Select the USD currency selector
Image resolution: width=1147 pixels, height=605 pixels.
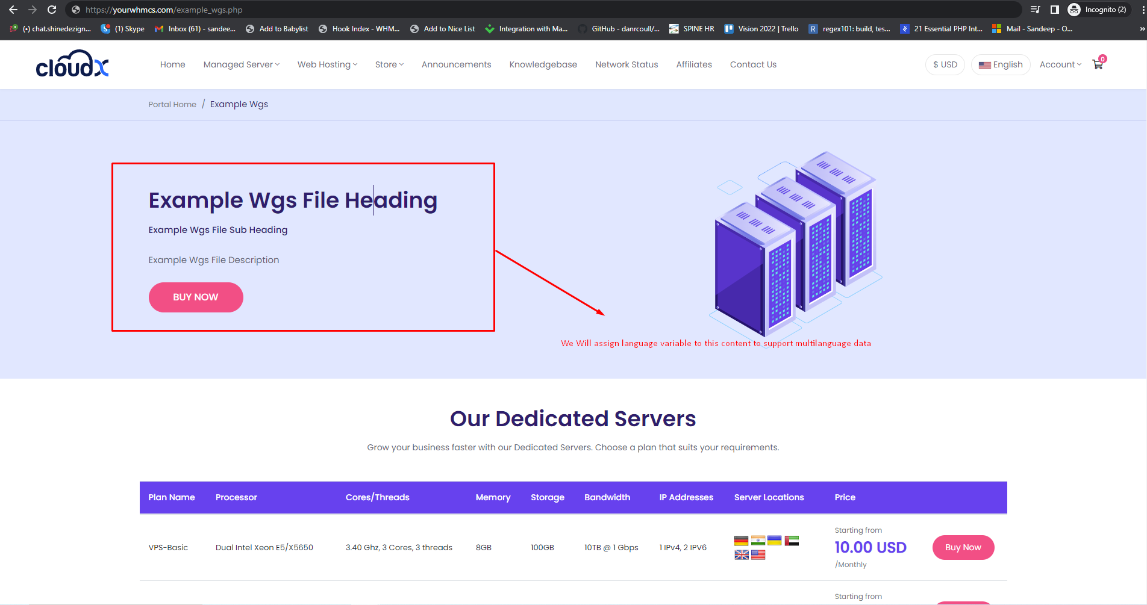click(945, 64)
